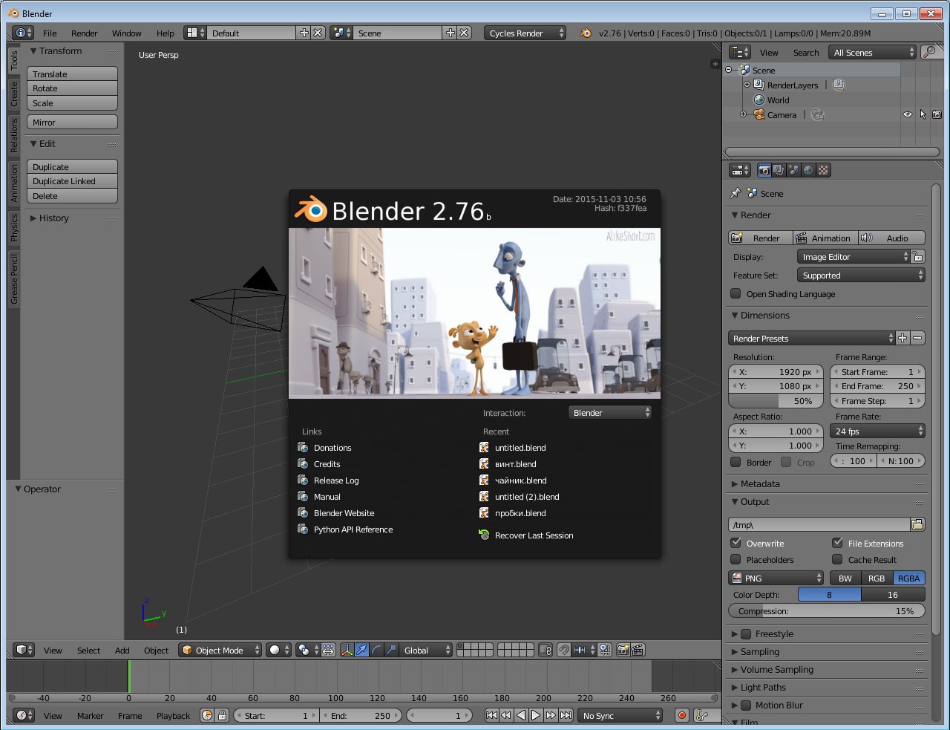Click the keying set key icon in timeline
This screenshot has height=730, width=950.
701,715
